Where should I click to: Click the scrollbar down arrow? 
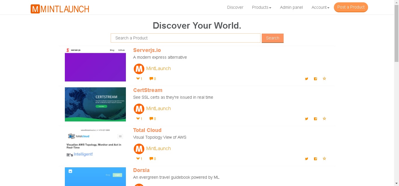pyautogui.click(x=396, y=183)
